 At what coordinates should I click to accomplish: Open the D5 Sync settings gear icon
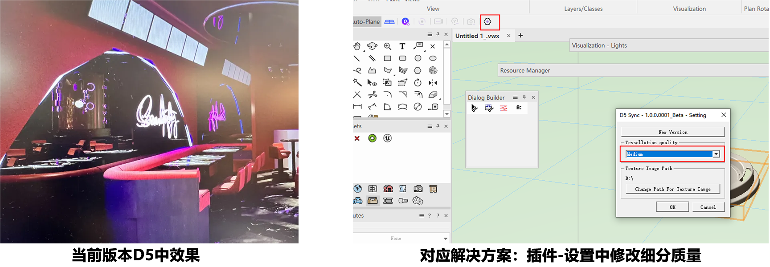(x=487, y=21)
